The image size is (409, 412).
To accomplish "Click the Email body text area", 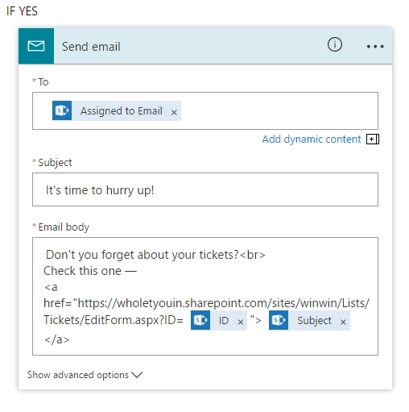I will (x=205, y=296).
